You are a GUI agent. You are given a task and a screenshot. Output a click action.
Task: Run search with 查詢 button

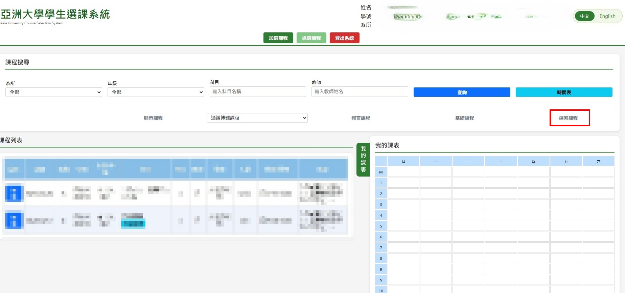(x=462, y=92)
